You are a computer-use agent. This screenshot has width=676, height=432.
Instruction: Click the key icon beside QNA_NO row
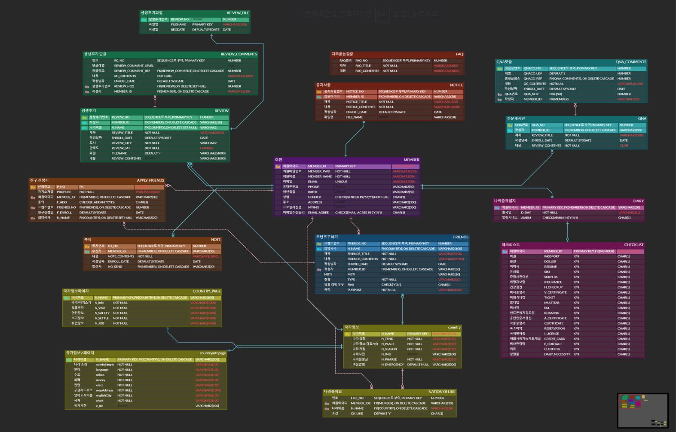pyautogui.click(x=510, y=125)
